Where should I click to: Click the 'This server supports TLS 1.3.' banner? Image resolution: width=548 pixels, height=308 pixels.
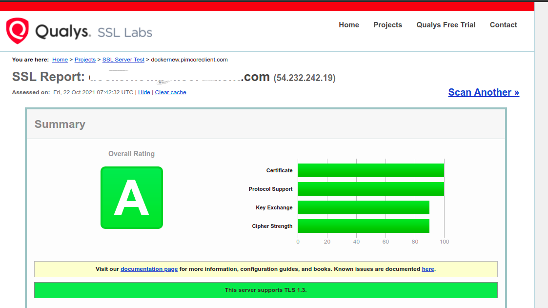[265, 290]
